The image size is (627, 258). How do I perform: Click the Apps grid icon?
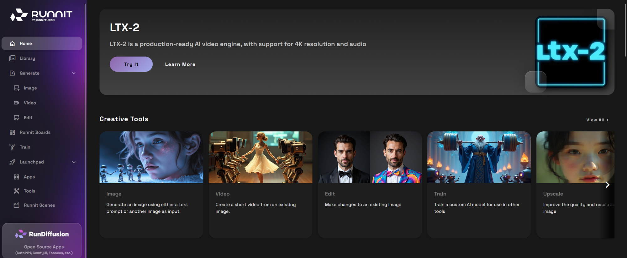click(x=17, y=177)
